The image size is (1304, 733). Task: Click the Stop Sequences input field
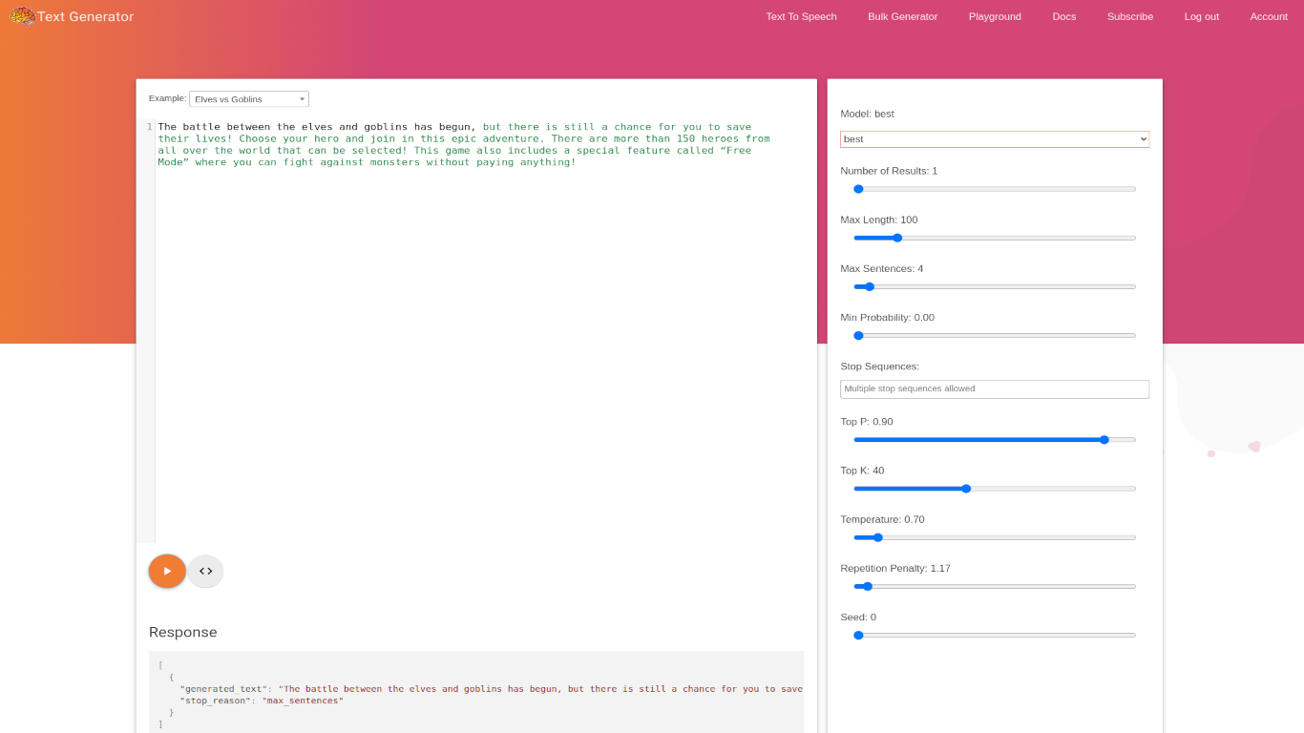pyautogui.click(x=994, y=388)
